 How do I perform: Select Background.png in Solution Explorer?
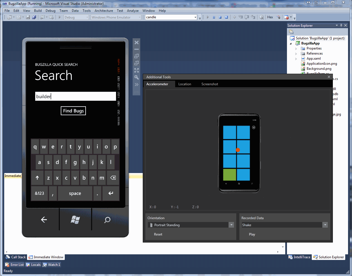pos(319,69)
